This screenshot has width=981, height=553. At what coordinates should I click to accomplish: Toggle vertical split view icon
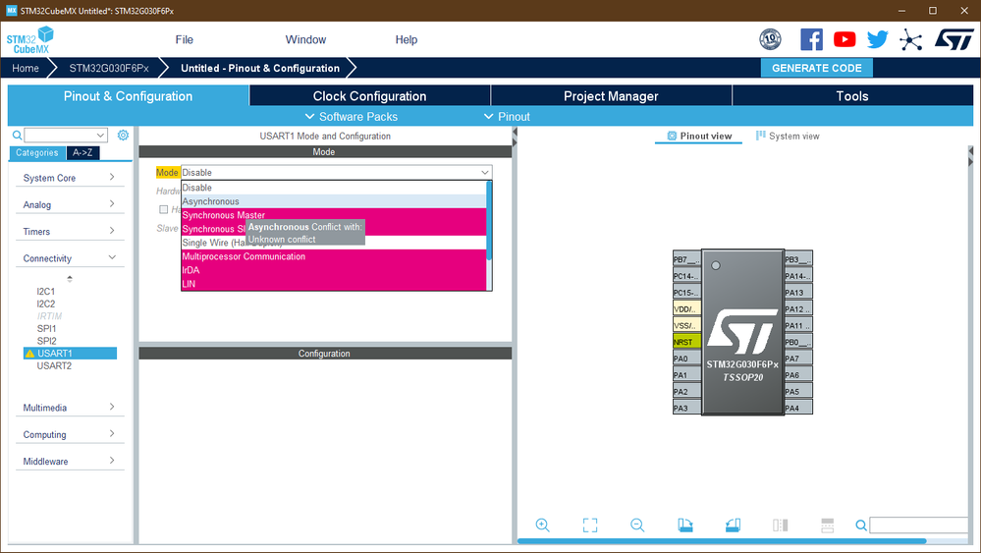(x=780, y=525)
